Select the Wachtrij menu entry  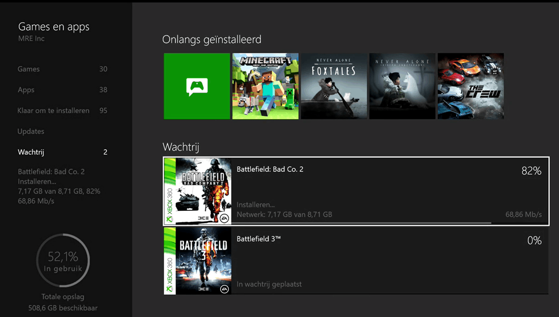[x=62, y=152]
